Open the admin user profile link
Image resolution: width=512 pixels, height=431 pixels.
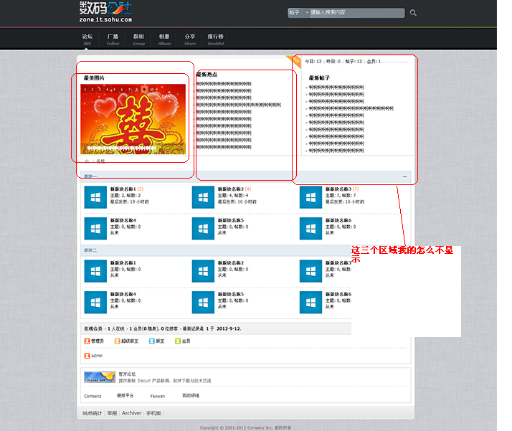[97, 356]
